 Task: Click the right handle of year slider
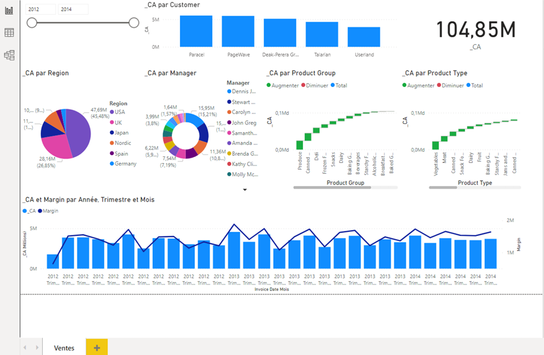[134, 22]
